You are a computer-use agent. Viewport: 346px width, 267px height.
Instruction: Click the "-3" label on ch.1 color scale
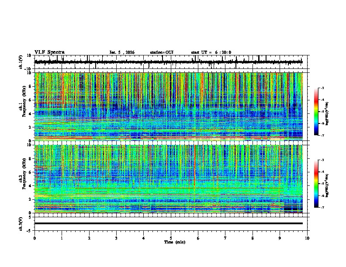coord(322,88)
